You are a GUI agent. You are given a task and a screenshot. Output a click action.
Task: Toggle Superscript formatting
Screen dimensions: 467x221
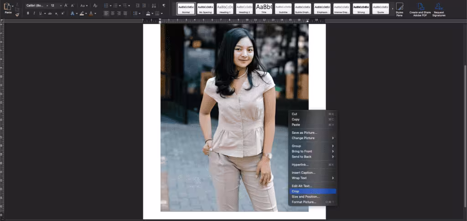[63, 13]
